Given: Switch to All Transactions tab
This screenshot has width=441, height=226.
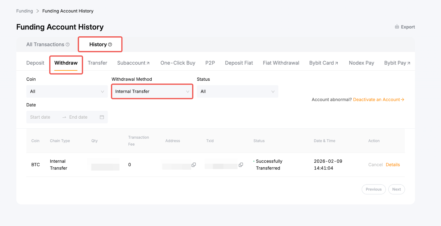Looking at the screenshot, I should pyautogui.click(x=45, y=45).
